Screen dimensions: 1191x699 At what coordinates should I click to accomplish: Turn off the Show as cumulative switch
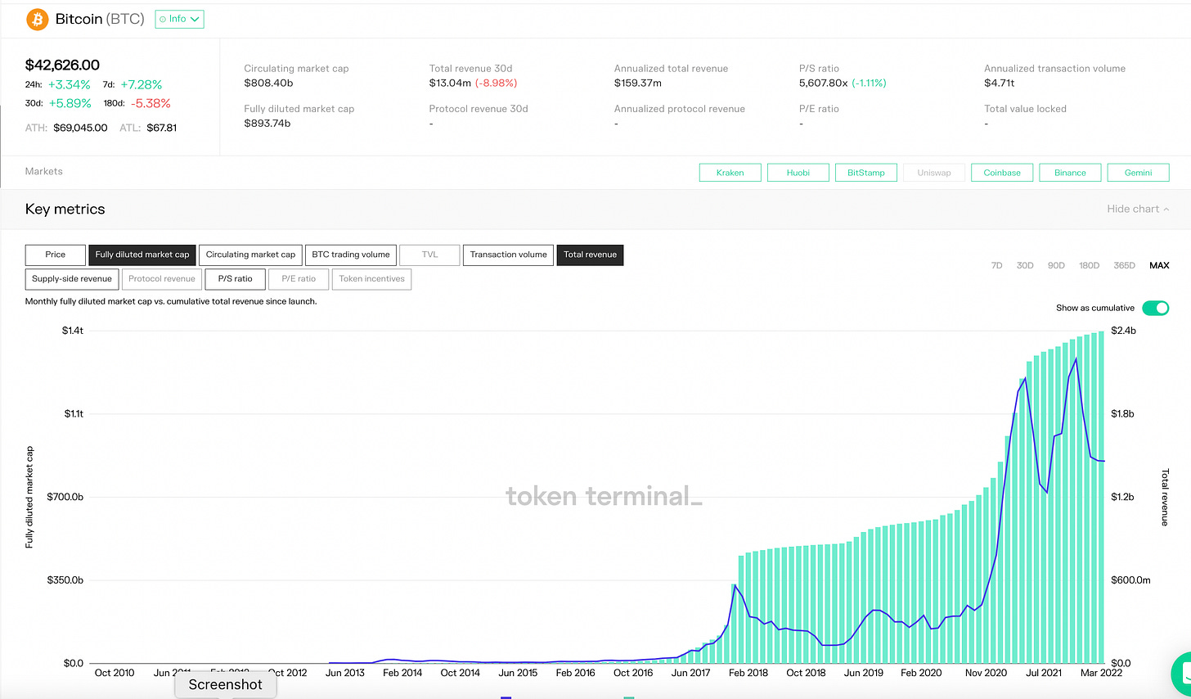pyautogui.click(x=1155, y=308)
